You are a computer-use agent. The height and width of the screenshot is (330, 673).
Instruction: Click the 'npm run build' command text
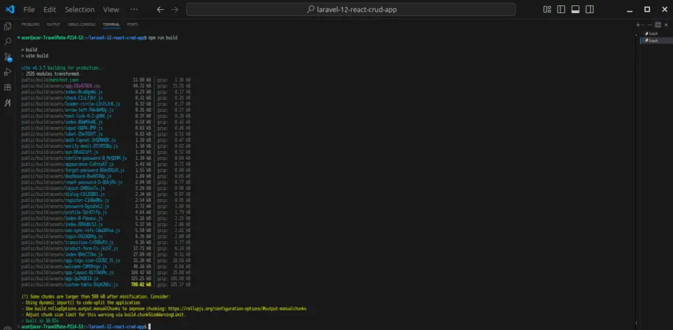point(163,37)
